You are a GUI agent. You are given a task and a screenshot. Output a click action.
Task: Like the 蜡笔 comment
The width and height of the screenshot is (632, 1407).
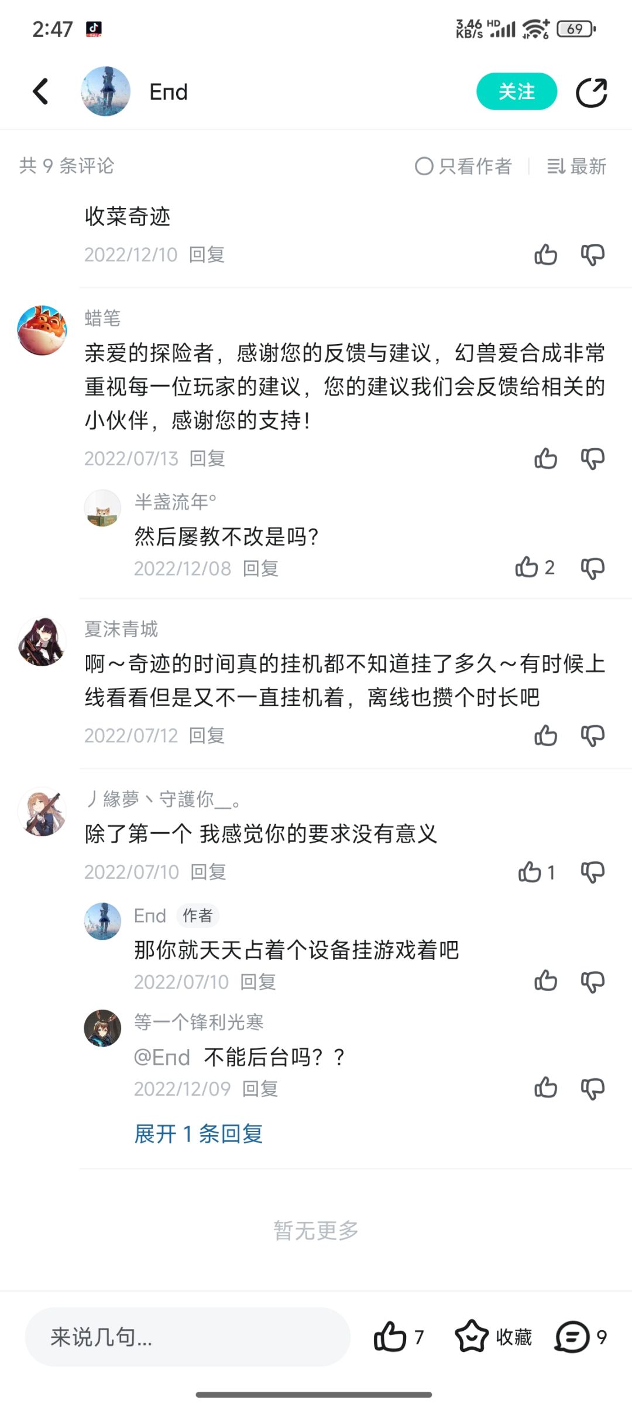pos(545,458)
